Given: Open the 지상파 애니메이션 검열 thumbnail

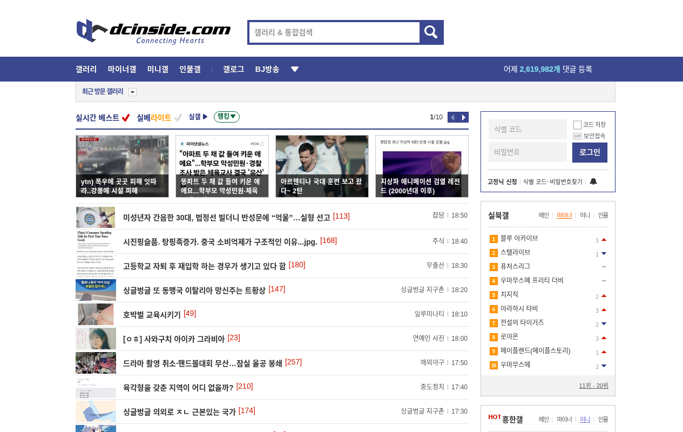Looking at the screenshot, I should (x=422, y=166).
